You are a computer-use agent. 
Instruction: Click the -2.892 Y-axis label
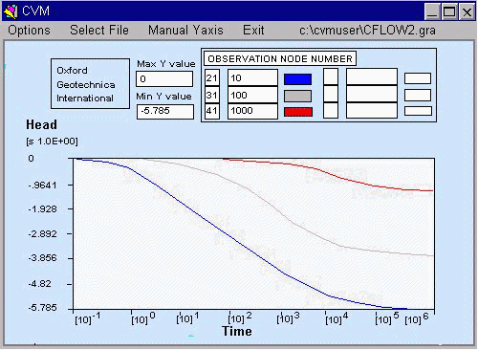(x=42, y=234)
